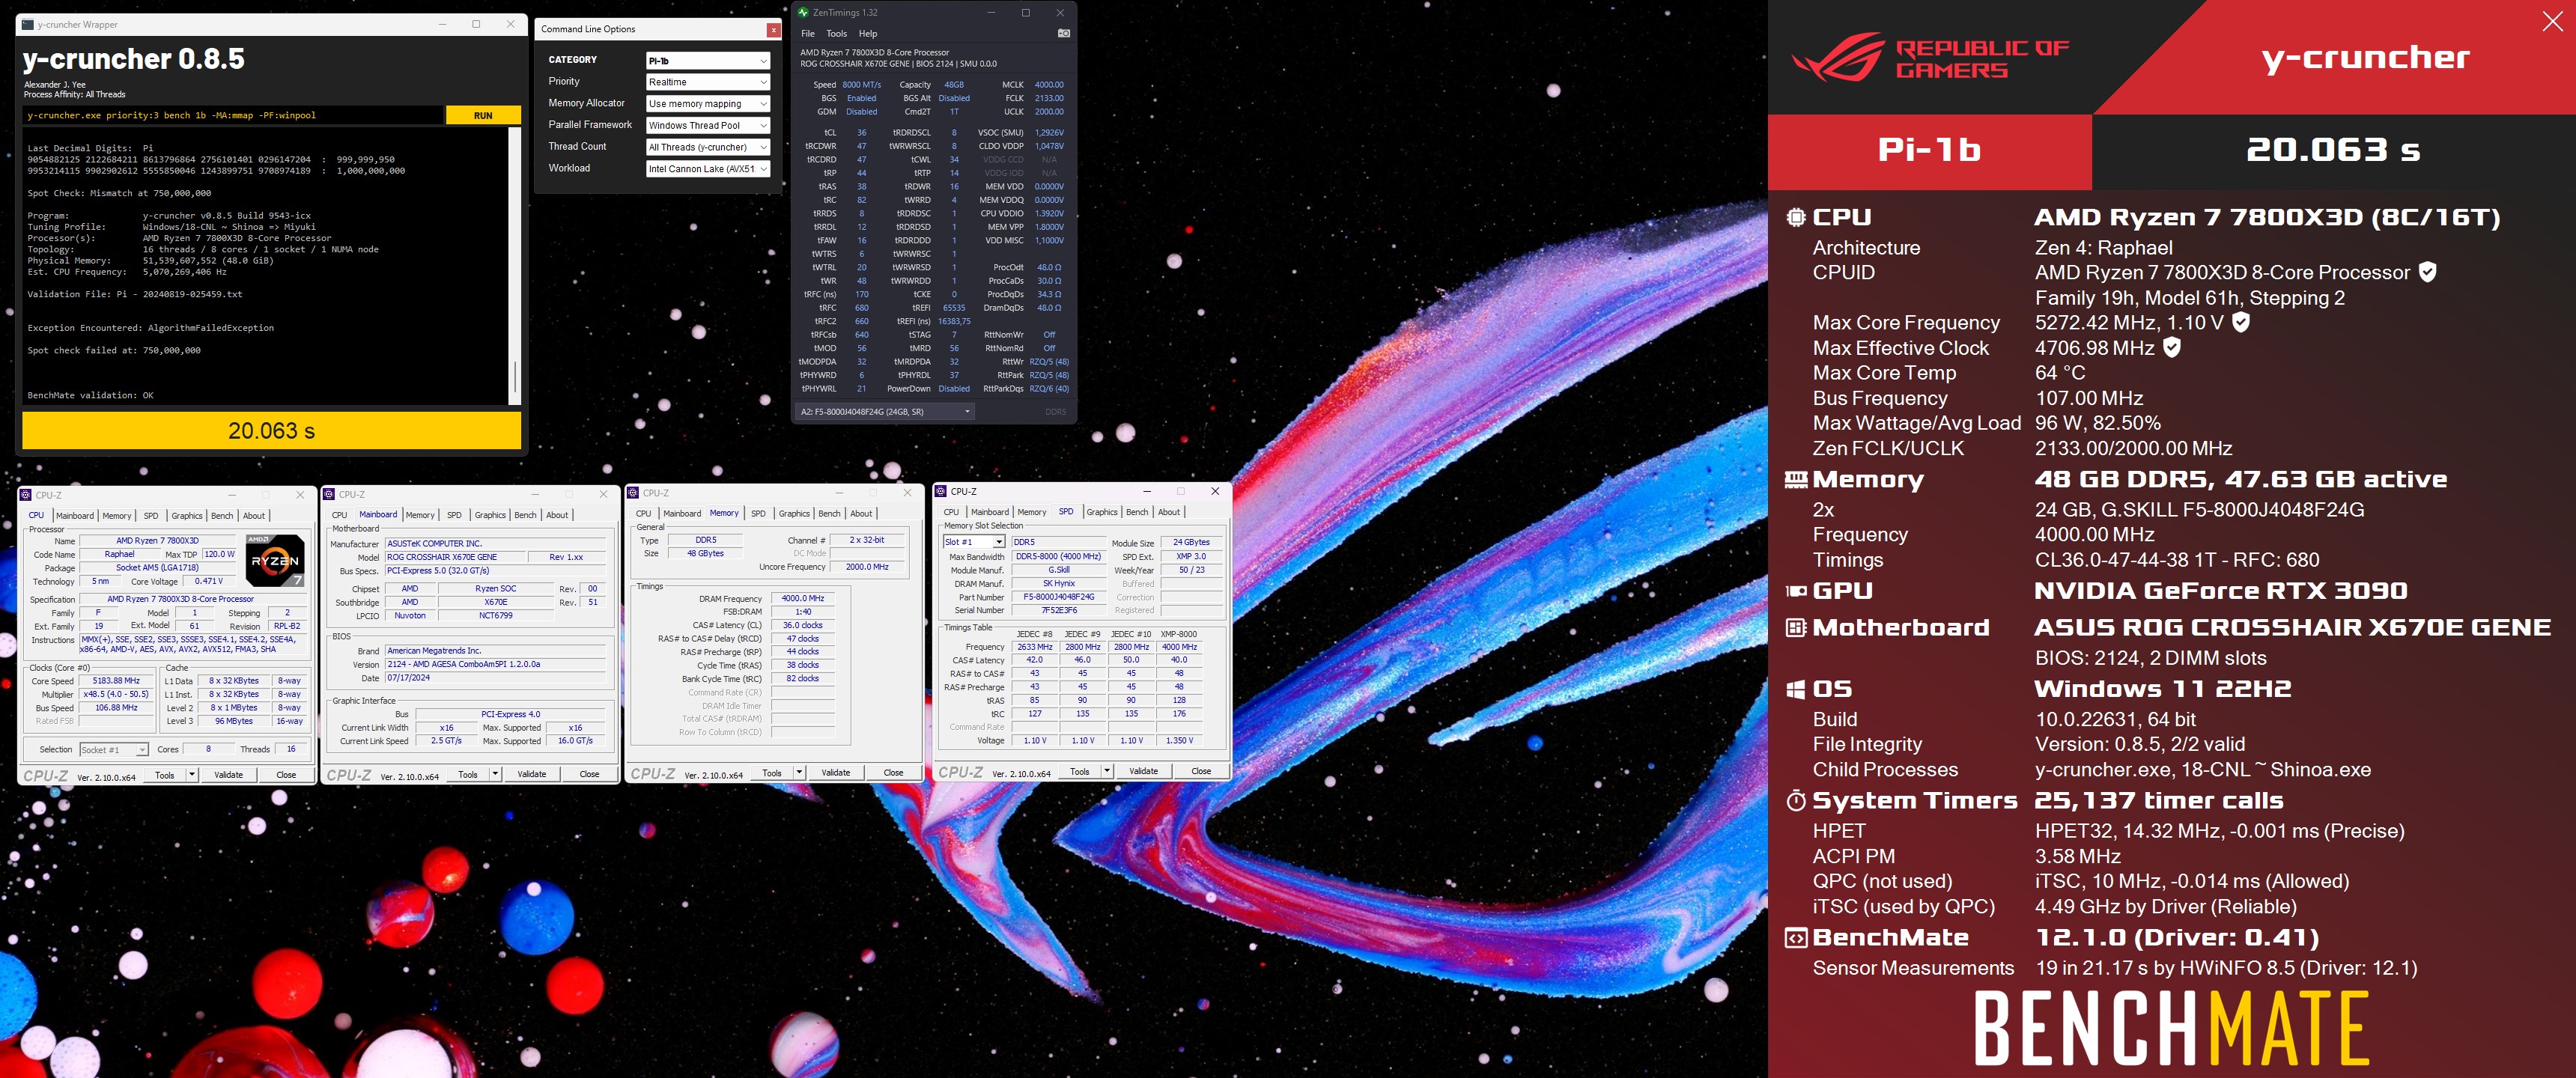Screen dimensions: 2576x1078
Task: Open the Slot #1 dropdown in SPD window
Action: pos(974,542)
